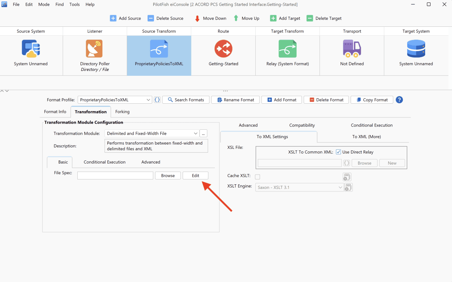
Task: Switch to the Forking tab
Action: 122,112
